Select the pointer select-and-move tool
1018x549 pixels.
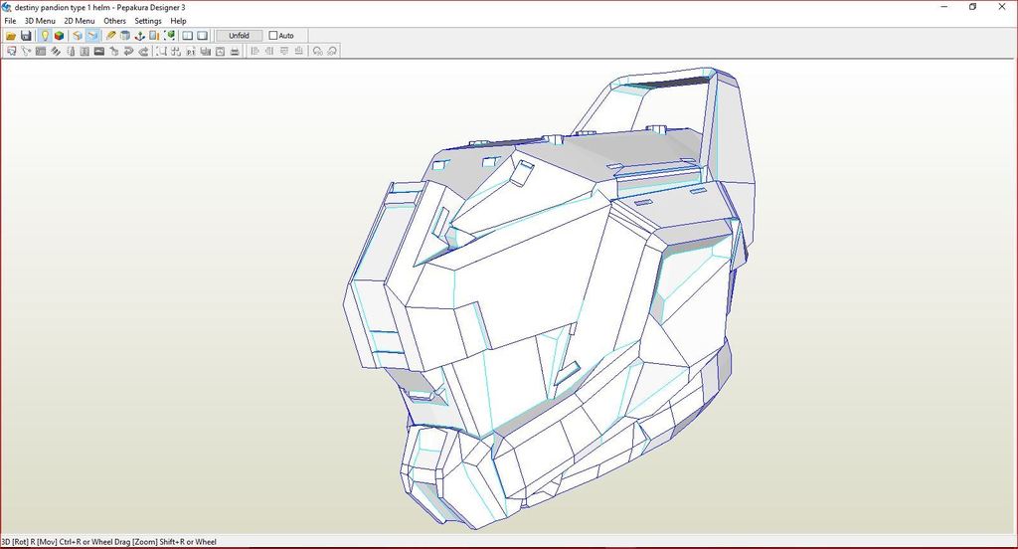pos(11,52)
